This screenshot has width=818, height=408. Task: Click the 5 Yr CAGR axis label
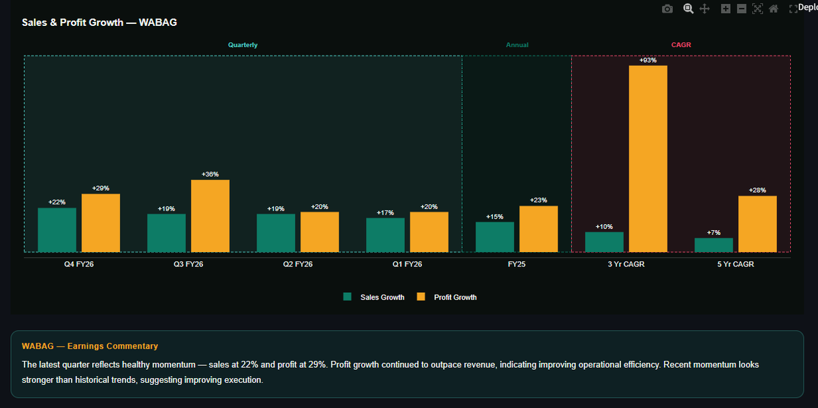click(x=736, y=264)
